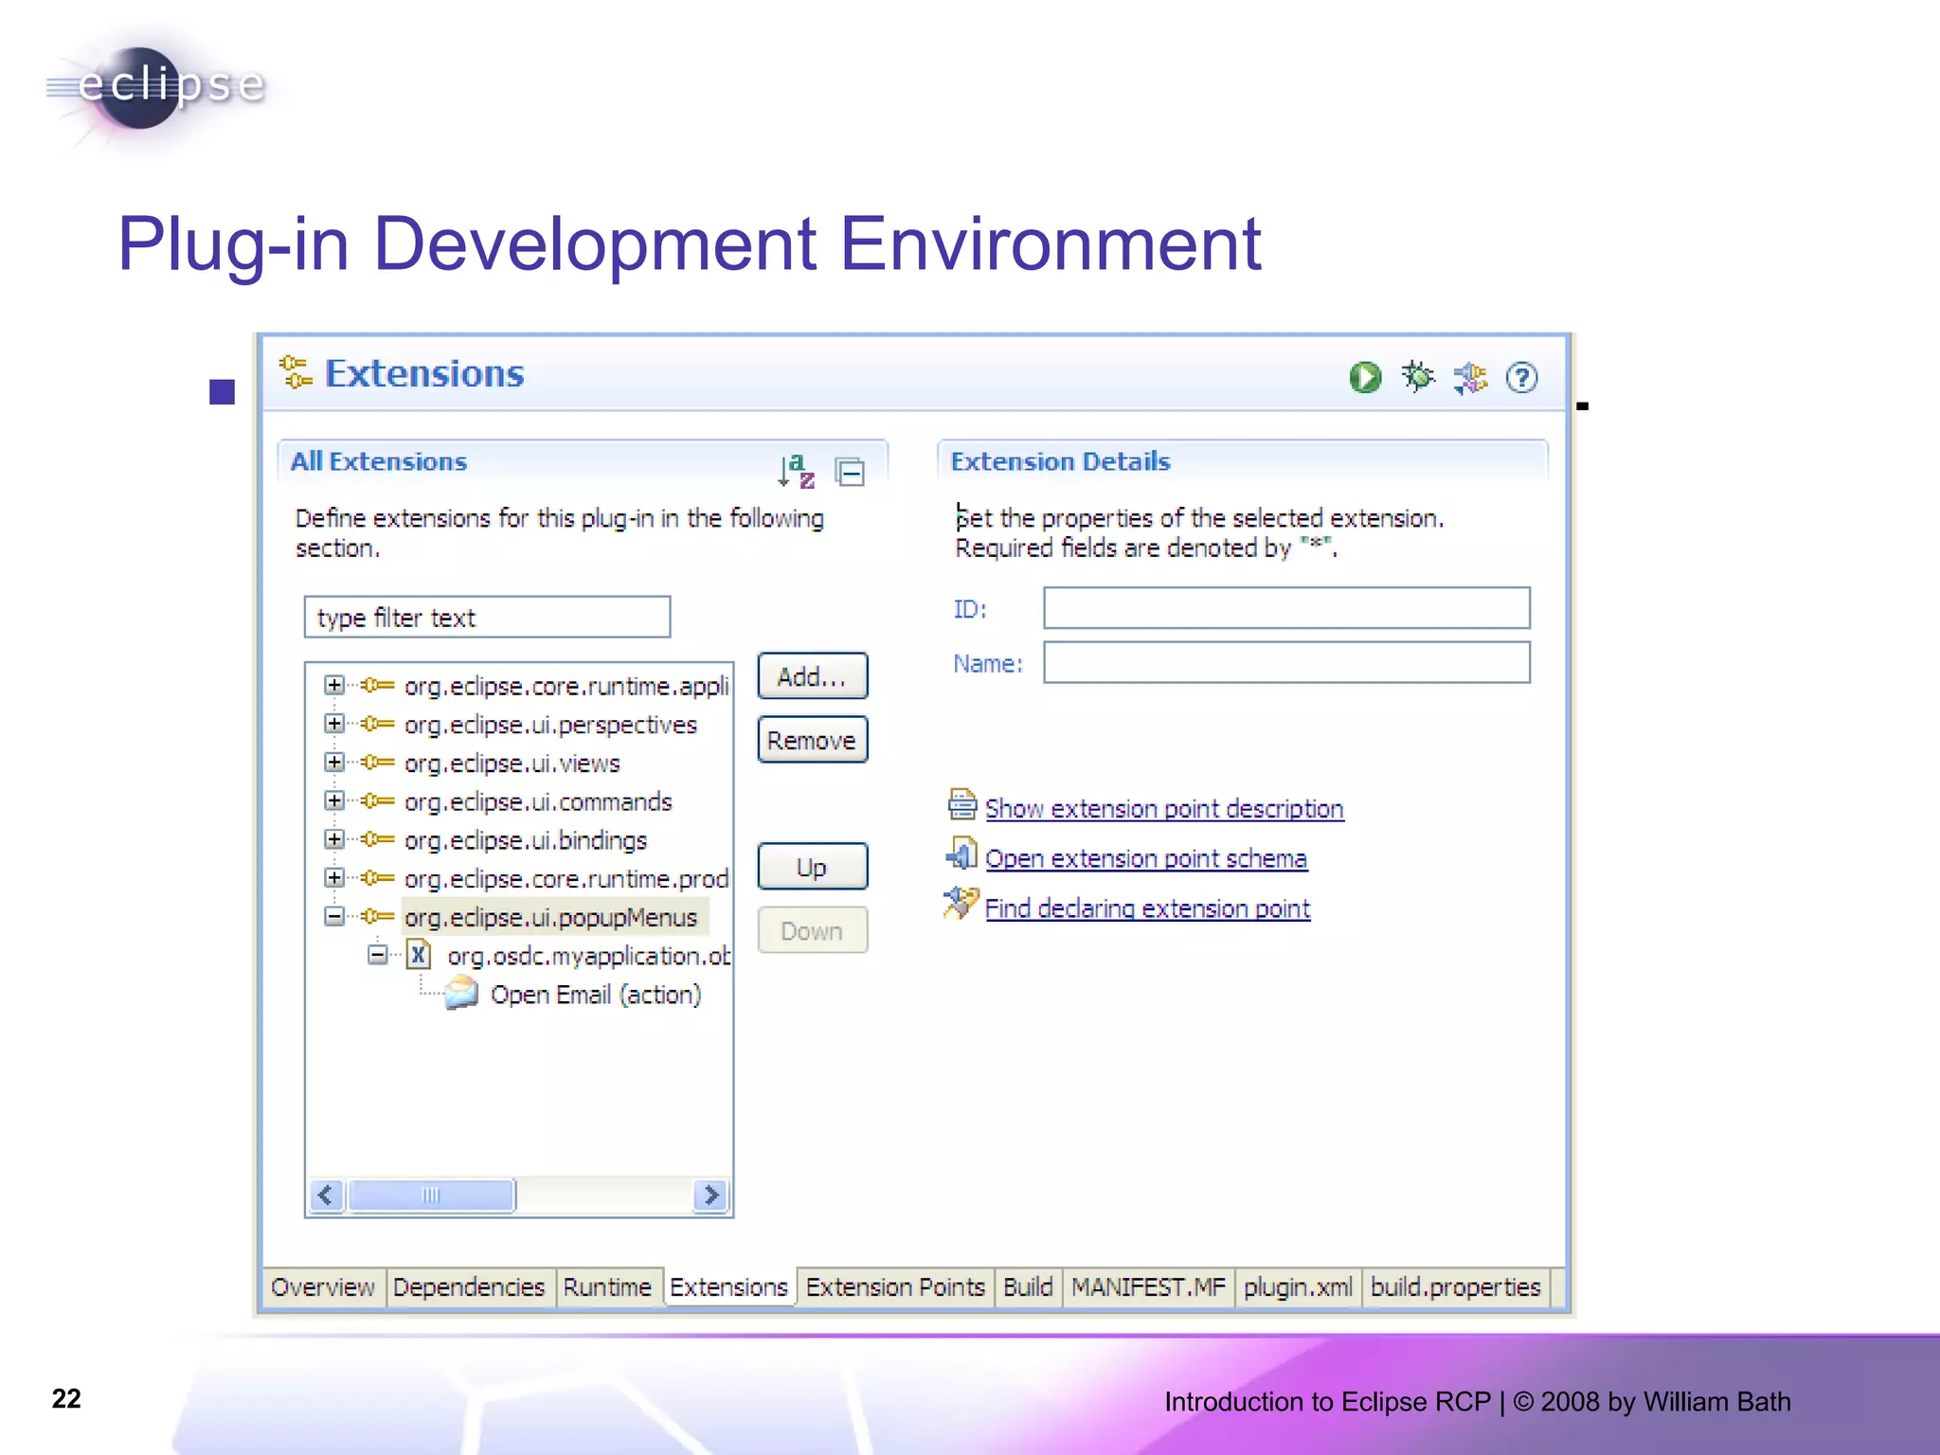Click the show extension point description icon
The height and width of the screenshot is (1455, 1940).
tap(962, 805)
